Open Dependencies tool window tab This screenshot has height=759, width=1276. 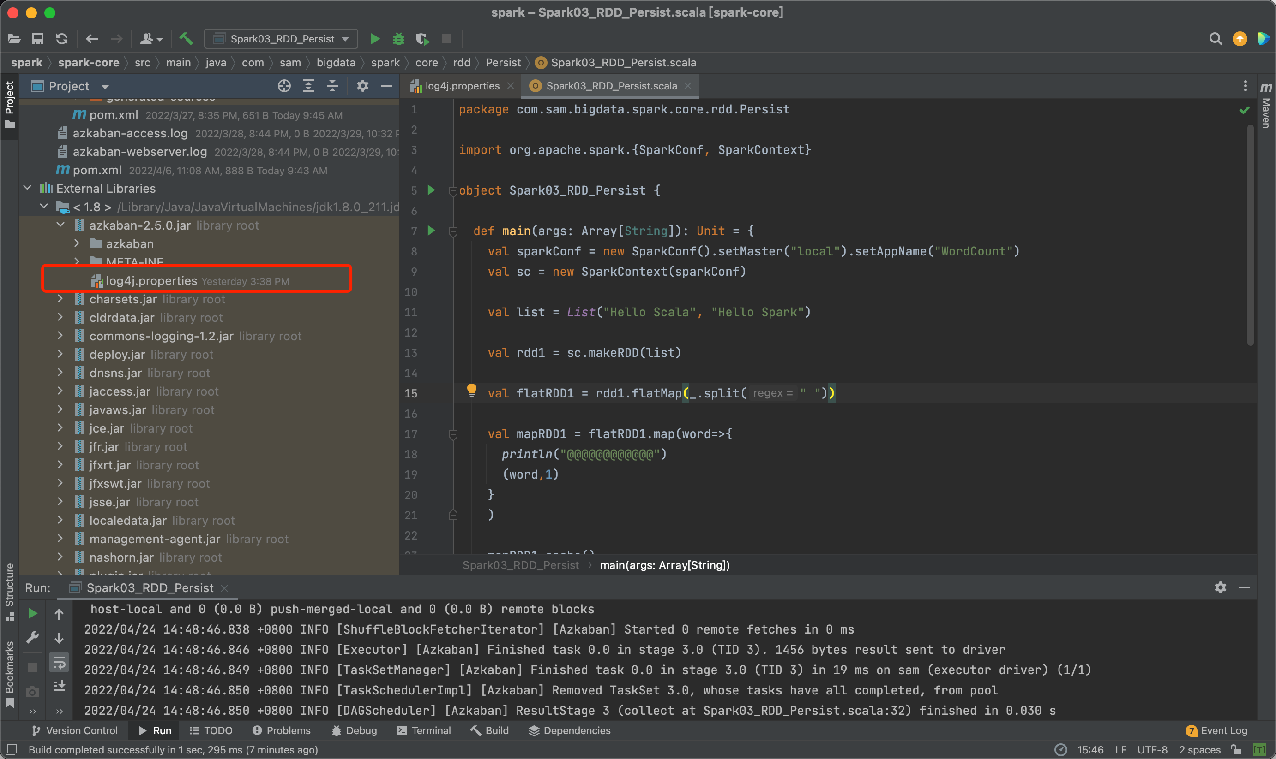569,730
